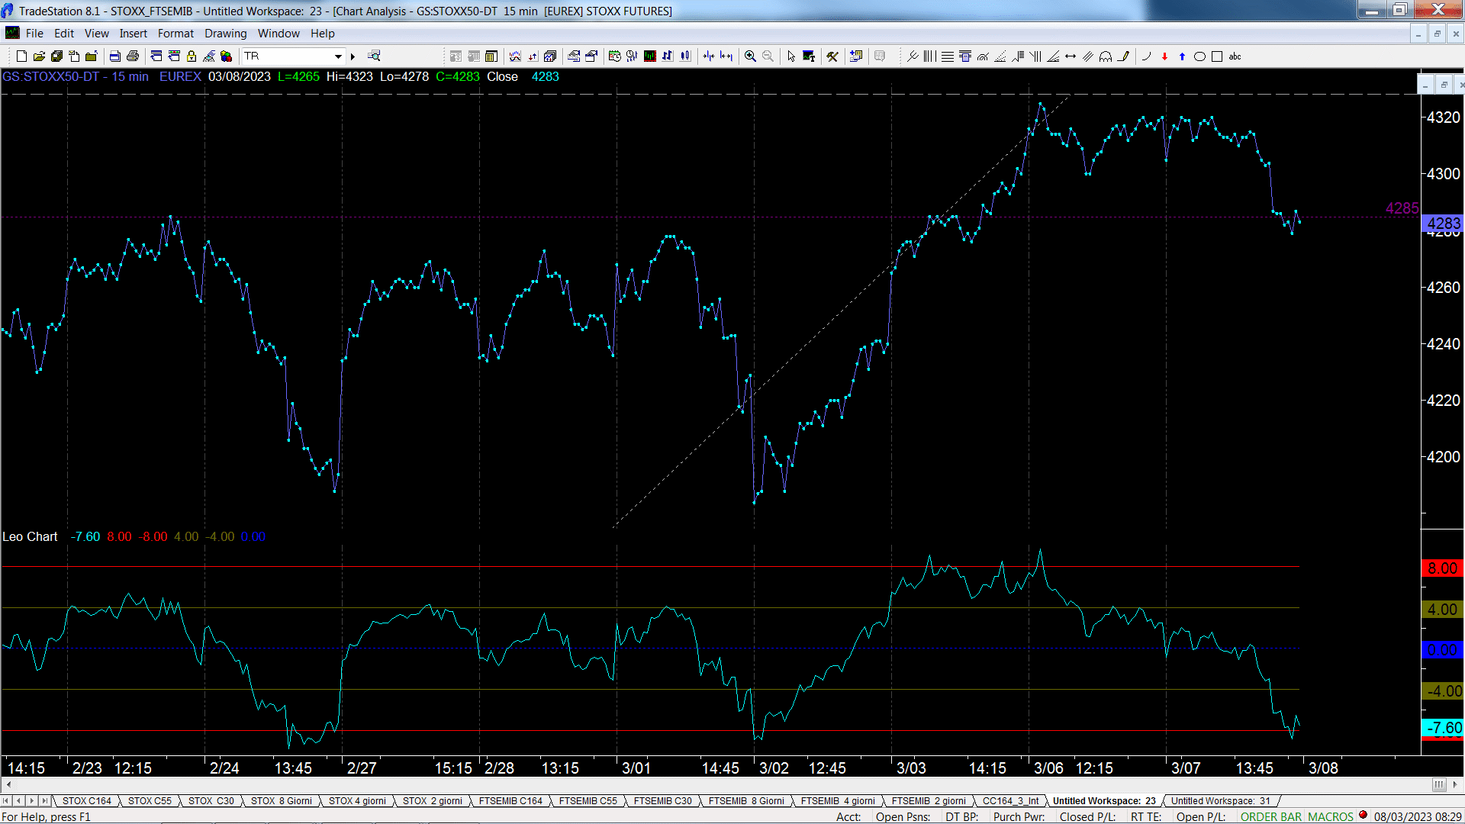Click the arrow next to TR box
This screenshot has width=1465, height=824.
[x=353, y=56]
